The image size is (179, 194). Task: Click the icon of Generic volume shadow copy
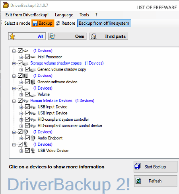click(x=33, y=70)
